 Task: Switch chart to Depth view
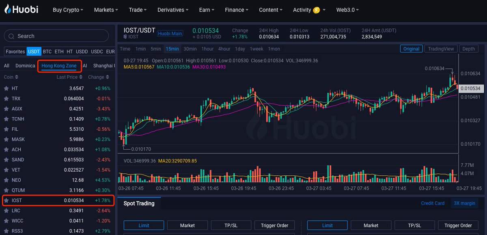pyautogui.click(x=468, y=49)
